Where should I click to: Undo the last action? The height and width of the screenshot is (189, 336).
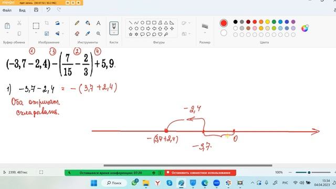tap(48, 9)
